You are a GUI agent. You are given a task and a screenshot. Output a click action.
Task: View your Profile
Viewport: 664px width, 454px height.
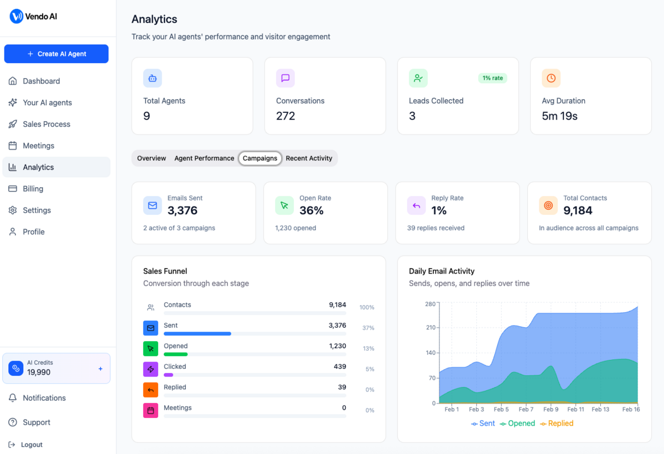point(33,231)
